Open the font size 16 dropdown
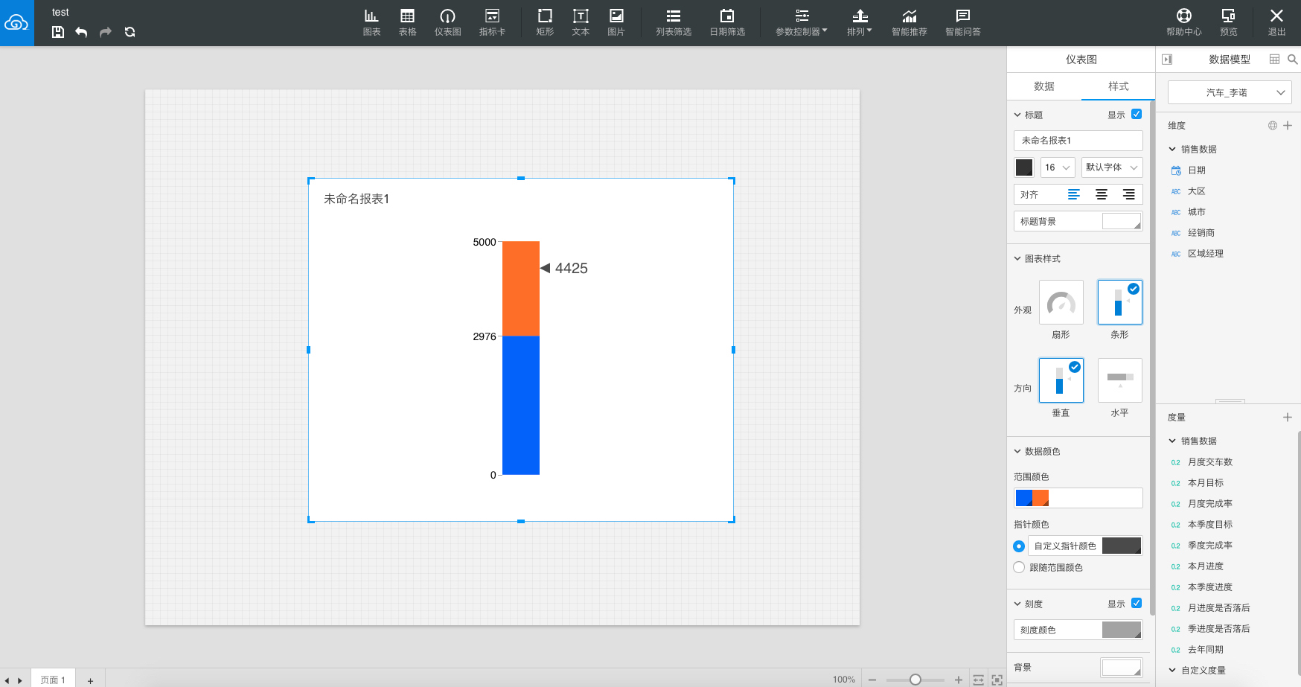 pos(1058,167)
